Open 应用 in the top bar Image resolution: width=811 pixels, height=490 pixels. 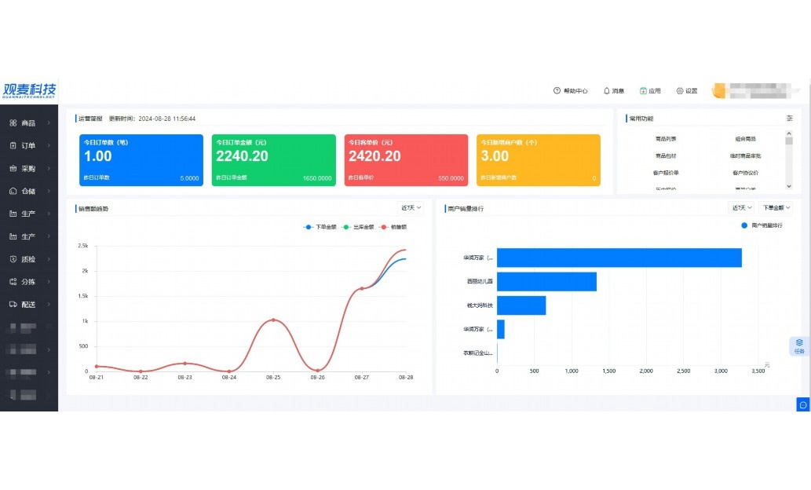click(x=650, y=91)
